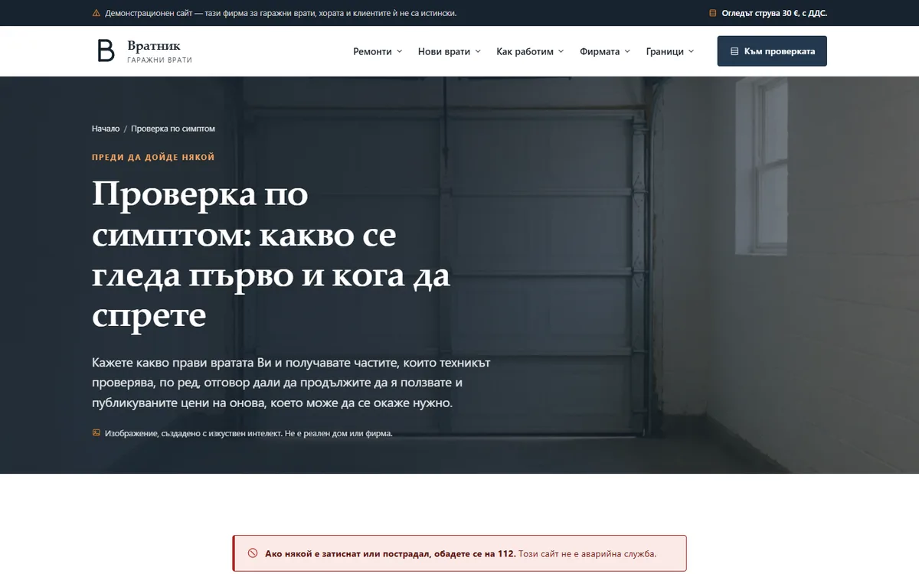Click the Към проверката button
The height and width of the screenshot is (574, 919).
(x=772, y=51)
